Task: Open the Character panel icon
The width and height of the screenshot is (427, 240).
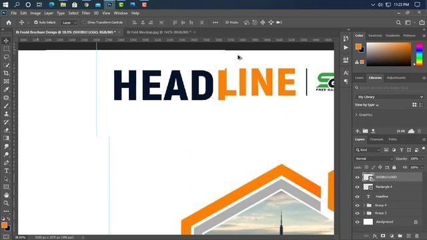Action: pyautogui.click(x=346, y=73)
